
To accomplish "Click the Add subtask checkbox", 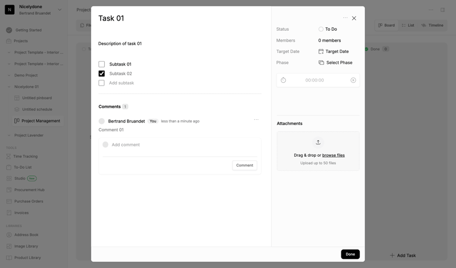I will tap(101, 83).
